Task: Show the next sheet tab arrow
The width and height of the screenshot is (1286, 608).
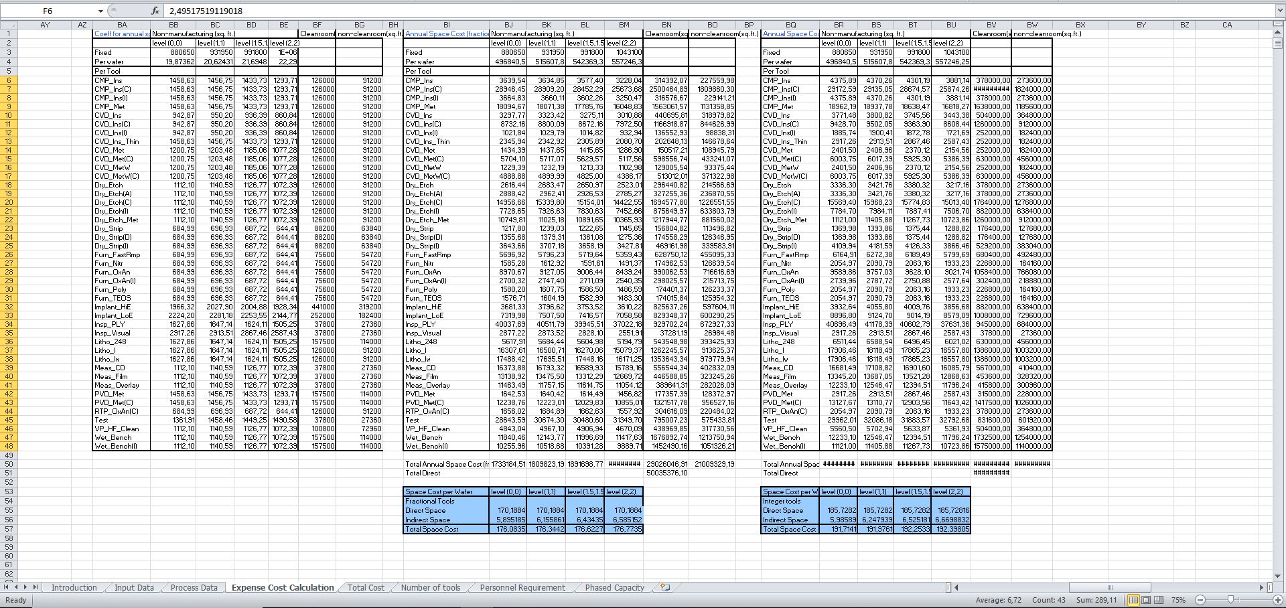Action: pyautogui.click(x=26, y=587)
